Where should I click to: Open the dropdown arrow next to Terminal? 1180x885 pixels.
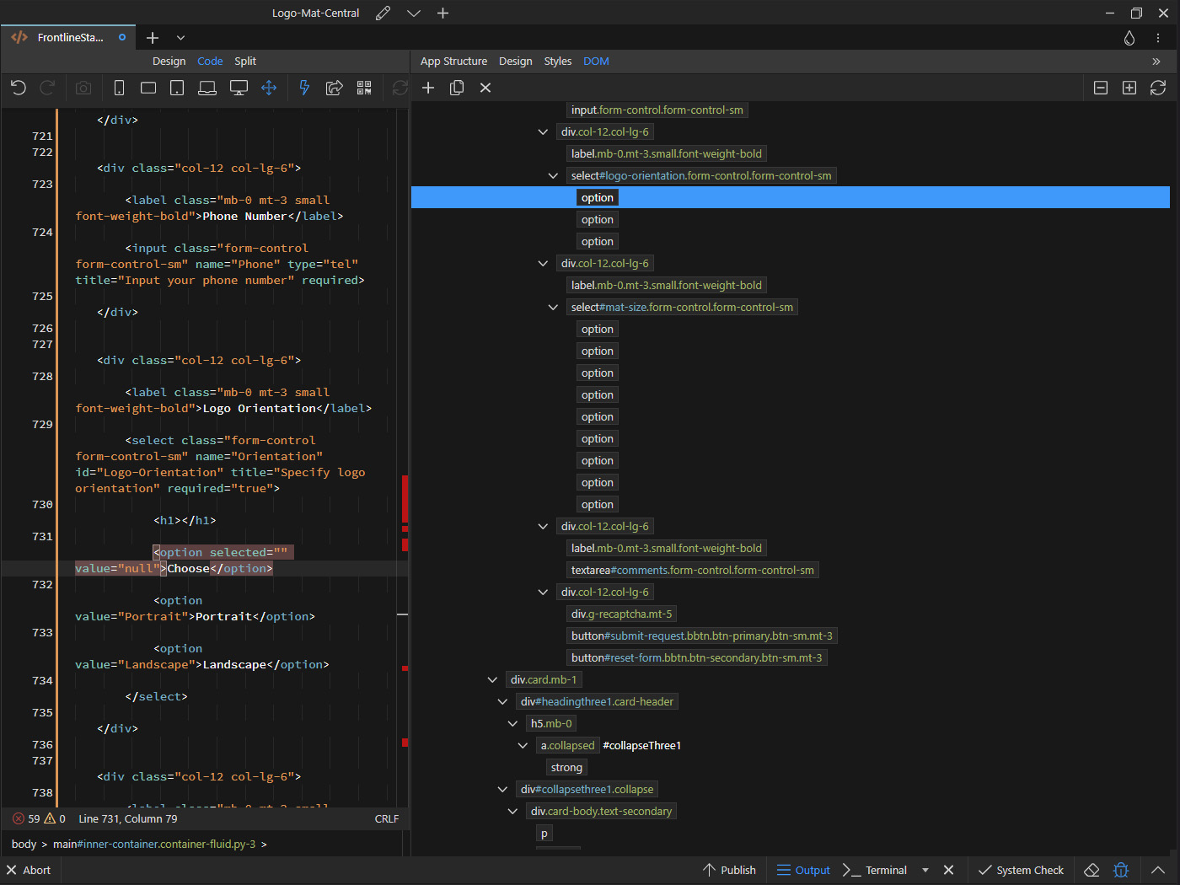point(925,870)
